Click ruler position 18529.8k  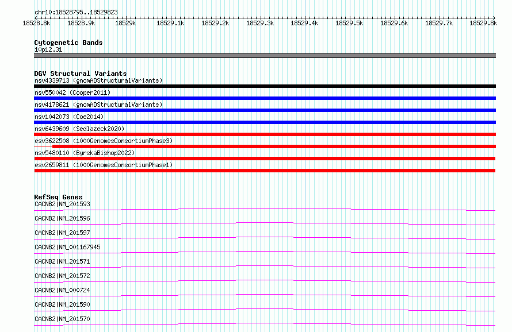coord(483,23)
